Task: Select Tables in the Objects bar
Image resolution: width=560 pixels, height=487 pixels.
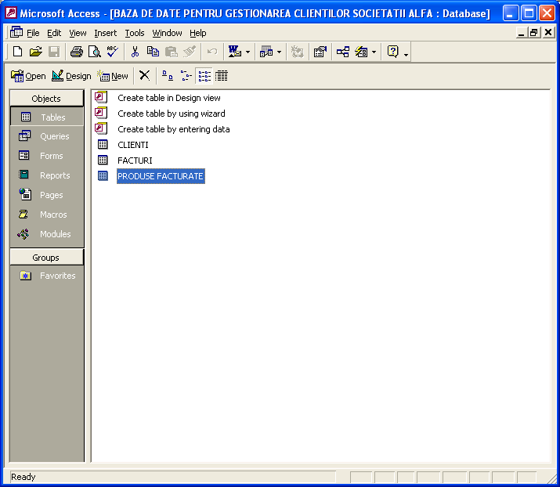Action: 46,117
